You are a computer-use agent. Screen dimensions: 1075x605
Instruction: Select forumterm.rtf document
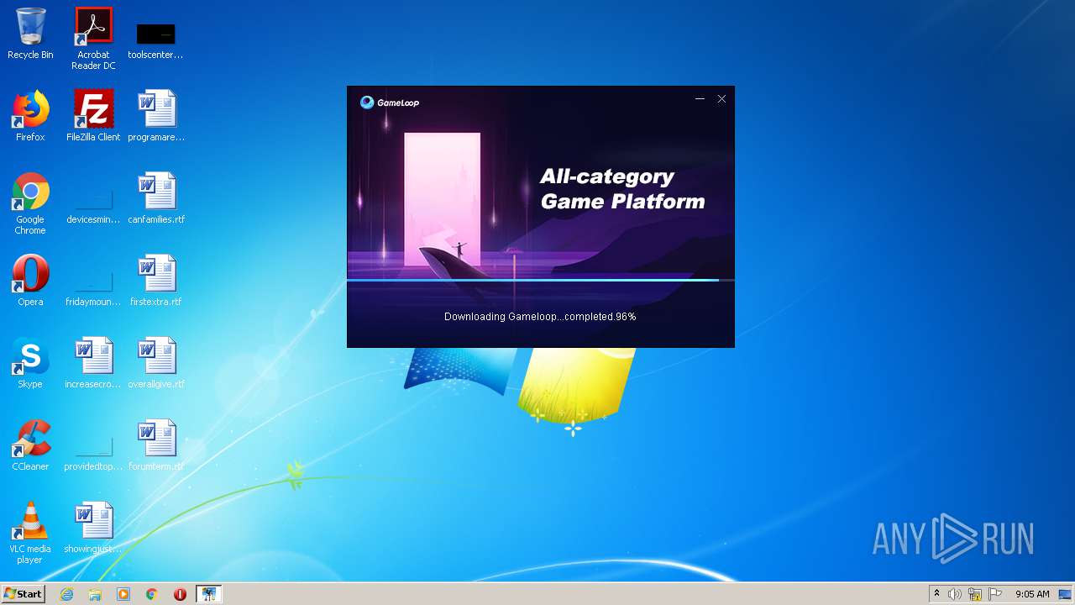tap(156, 445)
